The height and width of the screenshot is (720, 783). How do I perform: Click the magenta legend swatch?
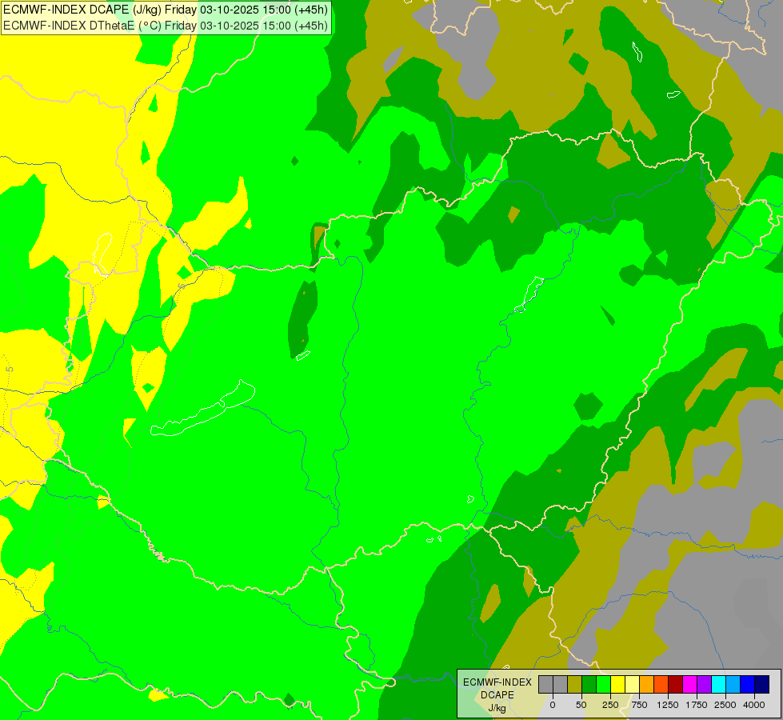tap(689, 685)
